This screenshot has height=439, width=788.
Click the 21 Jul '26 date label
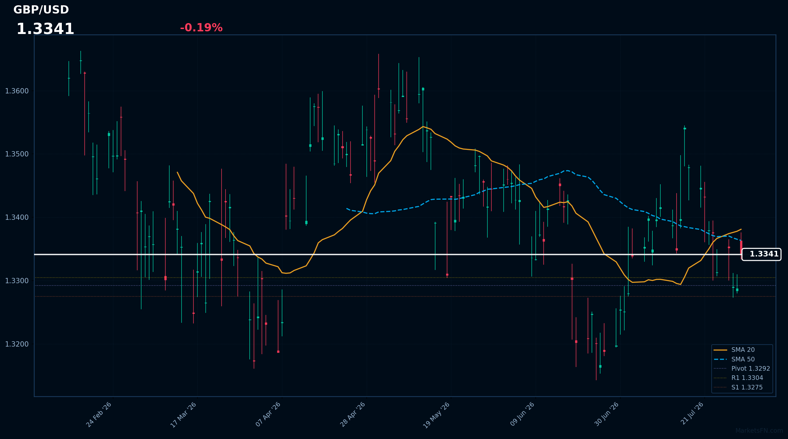(692, 413)
